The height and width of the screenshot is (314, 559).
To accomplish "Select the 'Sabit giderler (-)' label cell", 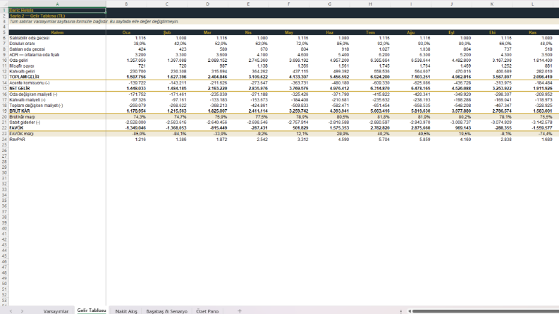I will pos(57,122).
